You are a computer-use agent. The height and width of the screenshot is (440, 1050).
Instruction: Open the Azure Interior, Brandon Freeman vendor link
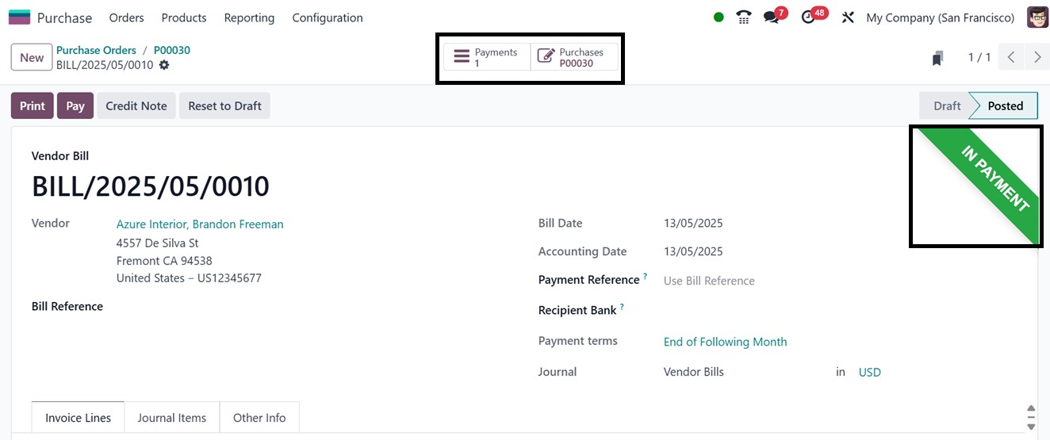tap(200, 224)
